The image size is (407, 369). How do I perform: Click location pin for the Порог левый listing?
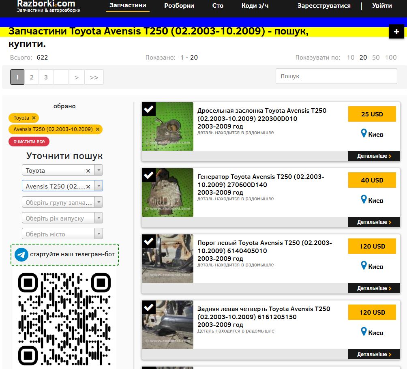(364, 265)
